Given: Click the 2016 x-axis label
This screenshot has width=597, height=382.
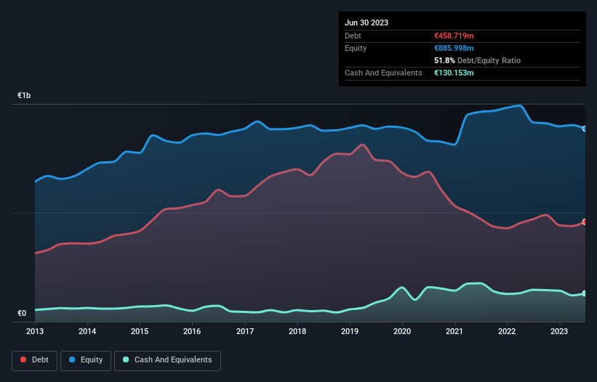Looking at the screenshot, I should (192, 331).
